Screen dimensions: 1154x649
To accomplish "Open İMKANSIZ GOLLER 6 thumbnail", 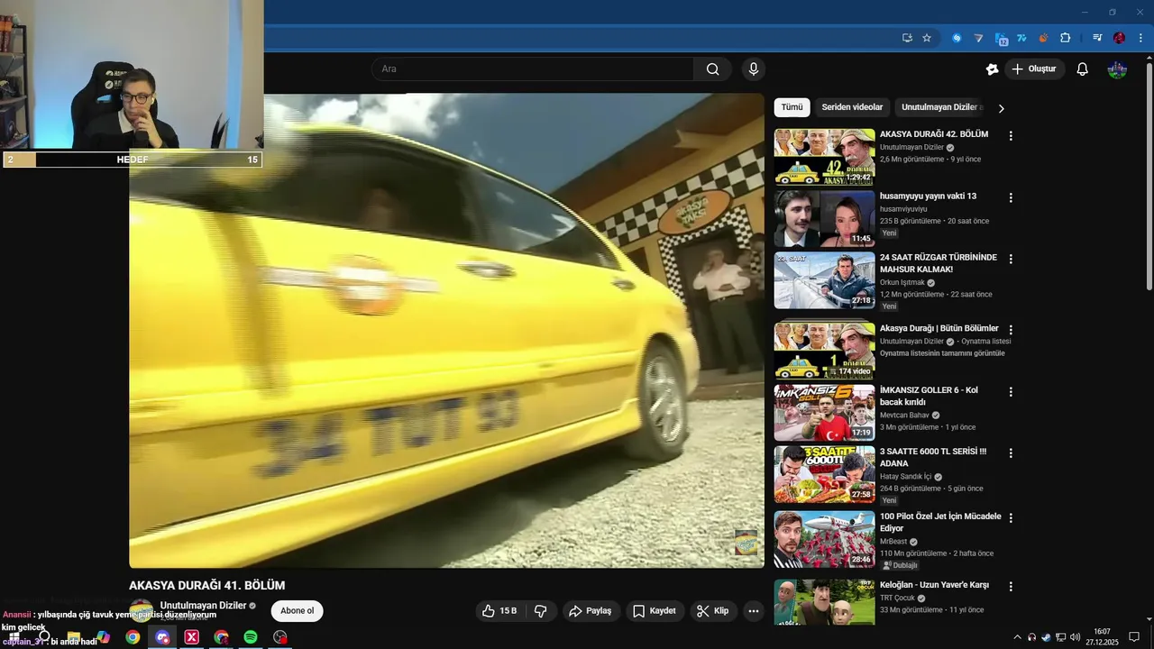I will tap(824, 413).
